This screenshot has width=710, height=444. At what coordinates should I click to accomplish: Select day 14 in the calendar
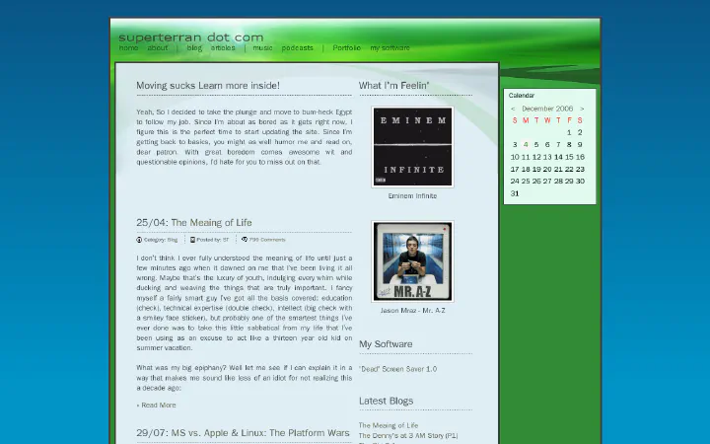[x=558, y=157]
